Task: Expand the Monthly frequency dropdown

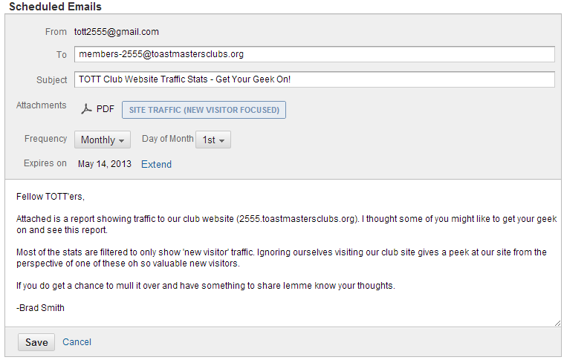Action: pyautogui.click(x=103, y=140)
